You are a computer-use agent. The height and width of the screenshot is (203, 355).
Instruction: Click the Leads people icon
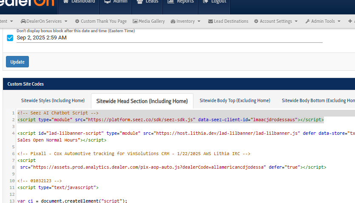[x=140, y=2]
